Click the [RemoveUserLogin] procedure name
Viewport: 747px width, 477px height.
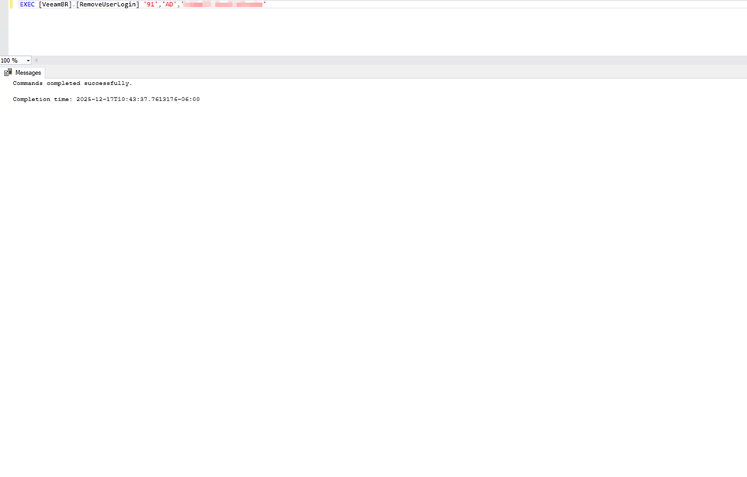(x=107, y=5)
